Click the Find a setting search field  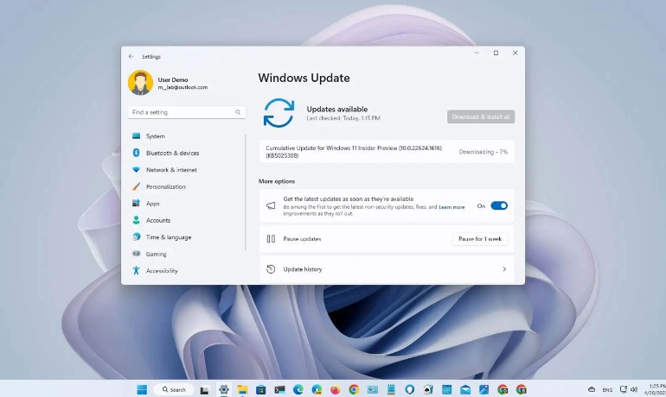pos(187,112)
